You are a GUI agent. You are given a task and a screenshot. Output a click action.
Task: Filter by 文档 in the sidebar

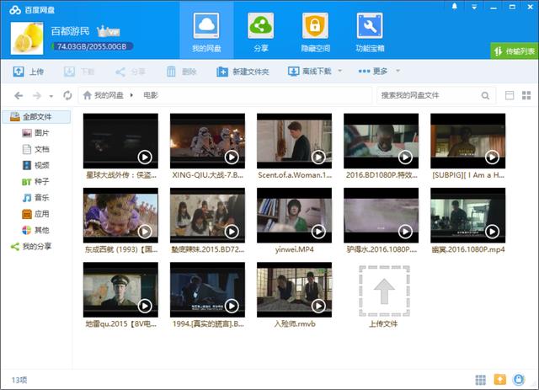[x=35, y=149]
